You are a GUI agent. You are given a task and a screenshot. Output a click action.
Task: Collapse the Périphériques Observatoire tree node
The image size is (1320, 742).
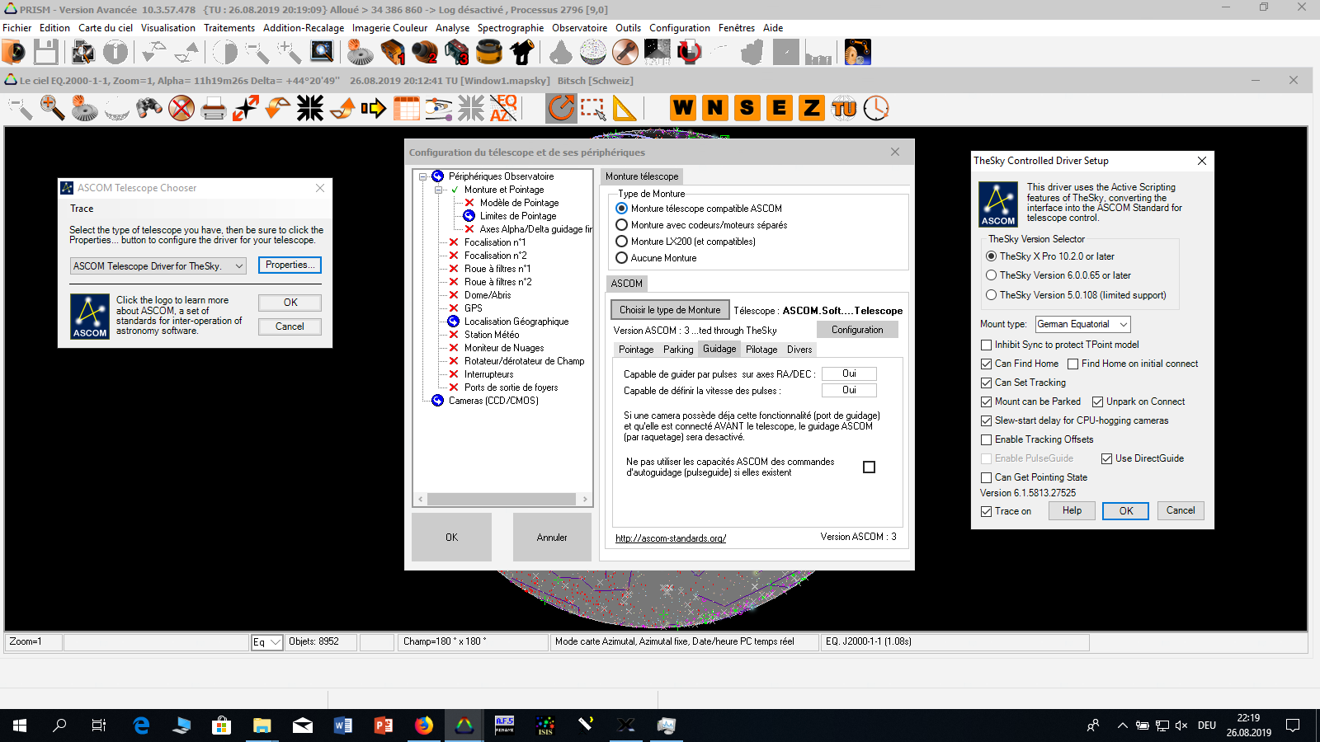[x=422, y=176]
